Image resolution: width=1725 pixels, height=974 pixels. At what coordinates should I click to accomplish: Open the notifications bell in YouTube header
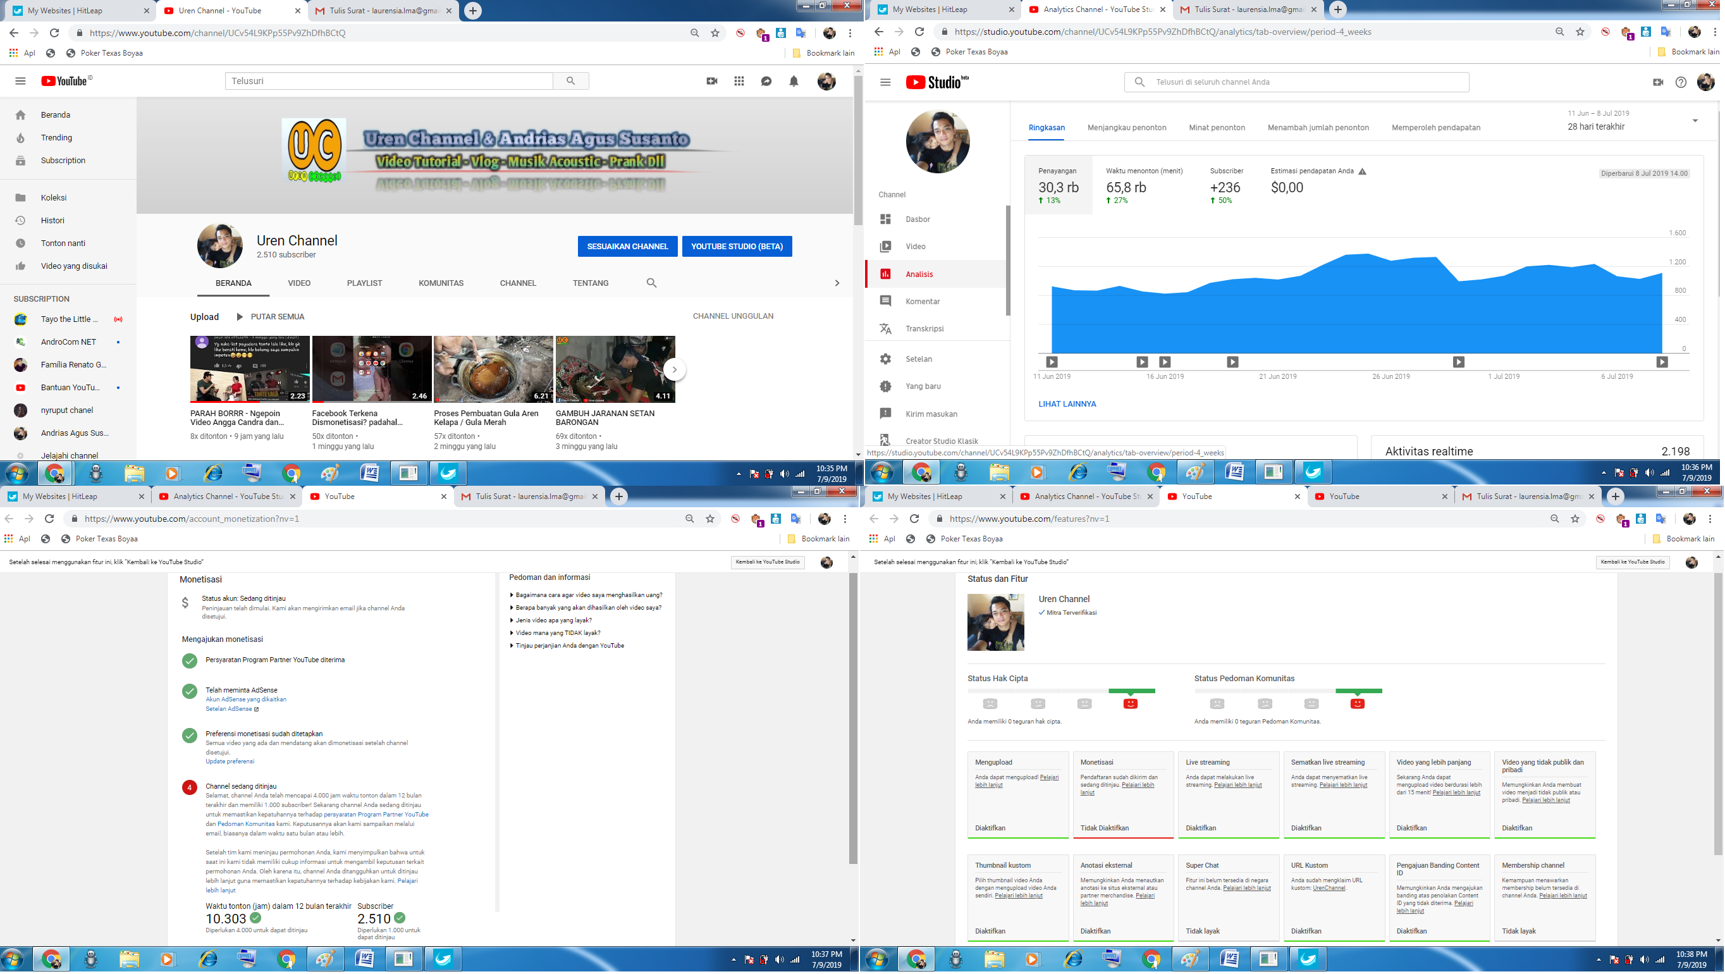click(x=794, y=81)
